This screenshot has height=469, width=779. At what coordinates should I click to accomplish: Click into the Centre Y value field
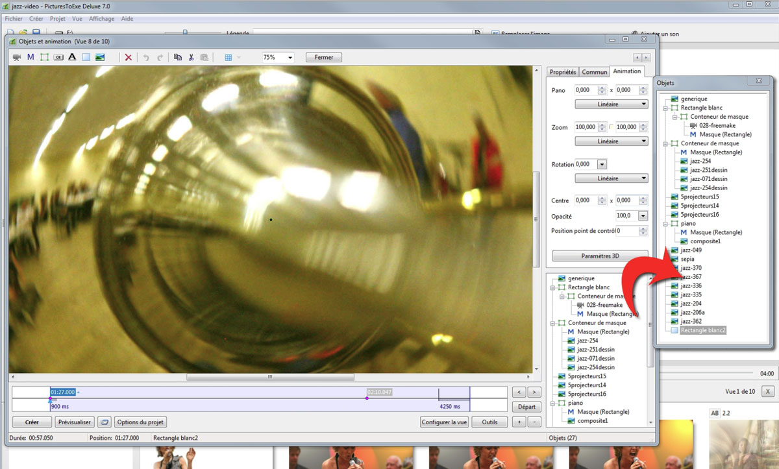click(628, 200)
